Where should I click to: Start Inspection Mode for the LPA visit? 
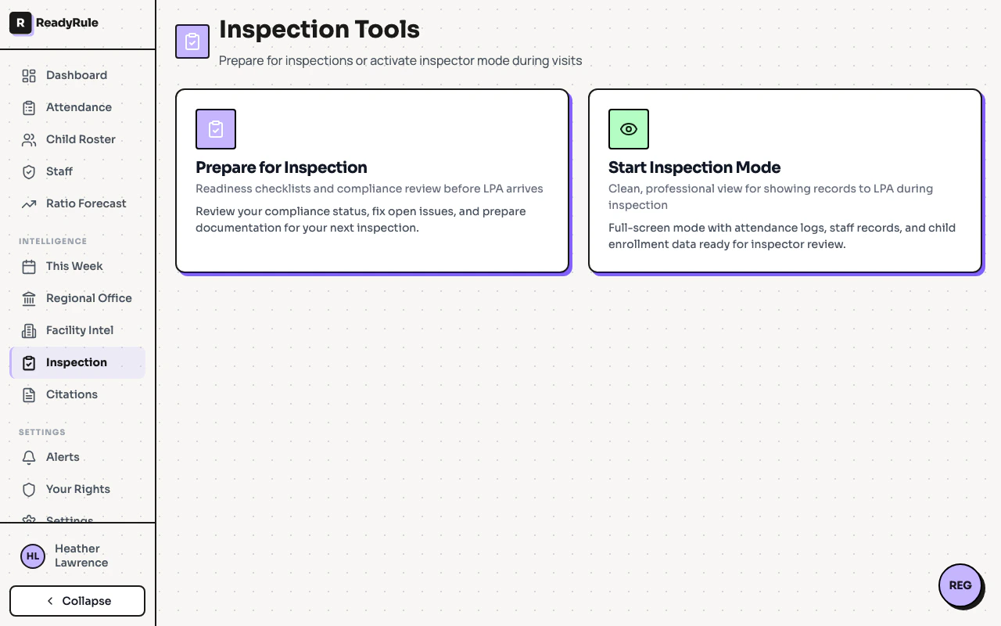point(785,181)
